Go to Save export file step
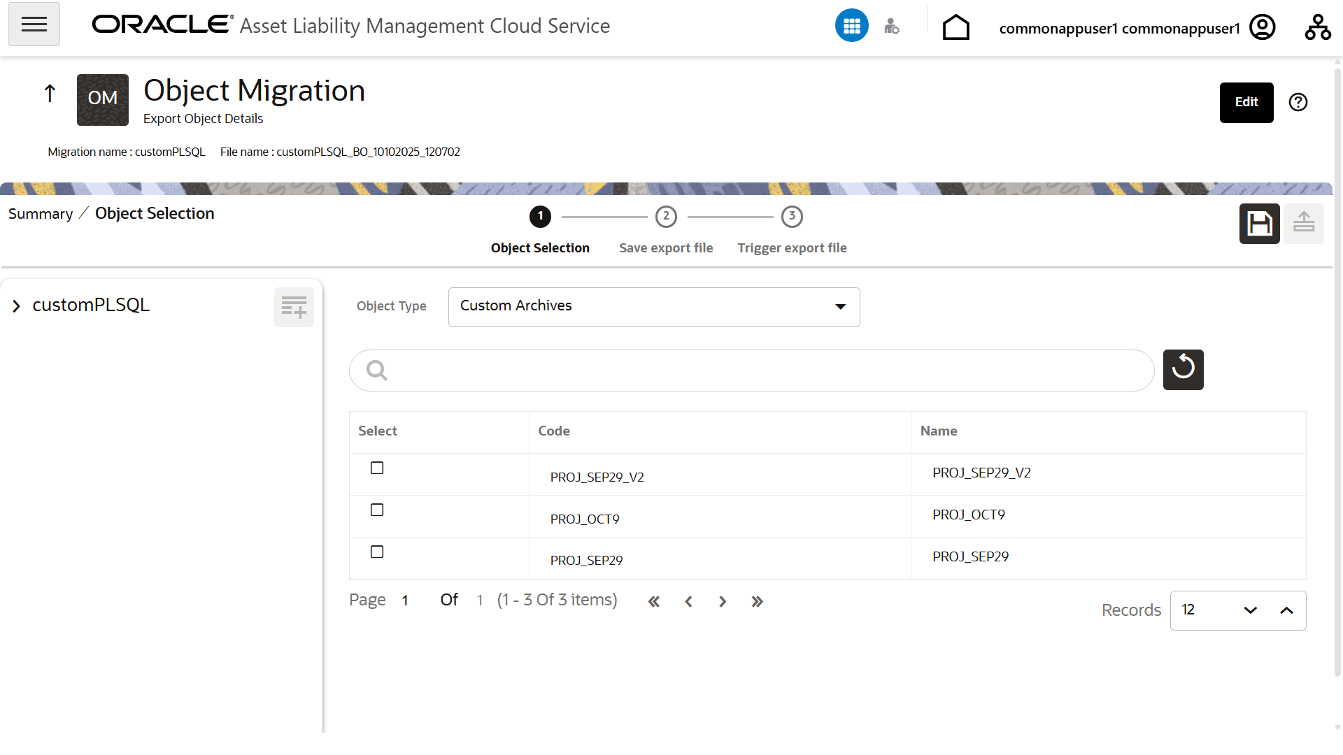The height and width of the screenshot is (755, 1343). [x=666, y=217]
